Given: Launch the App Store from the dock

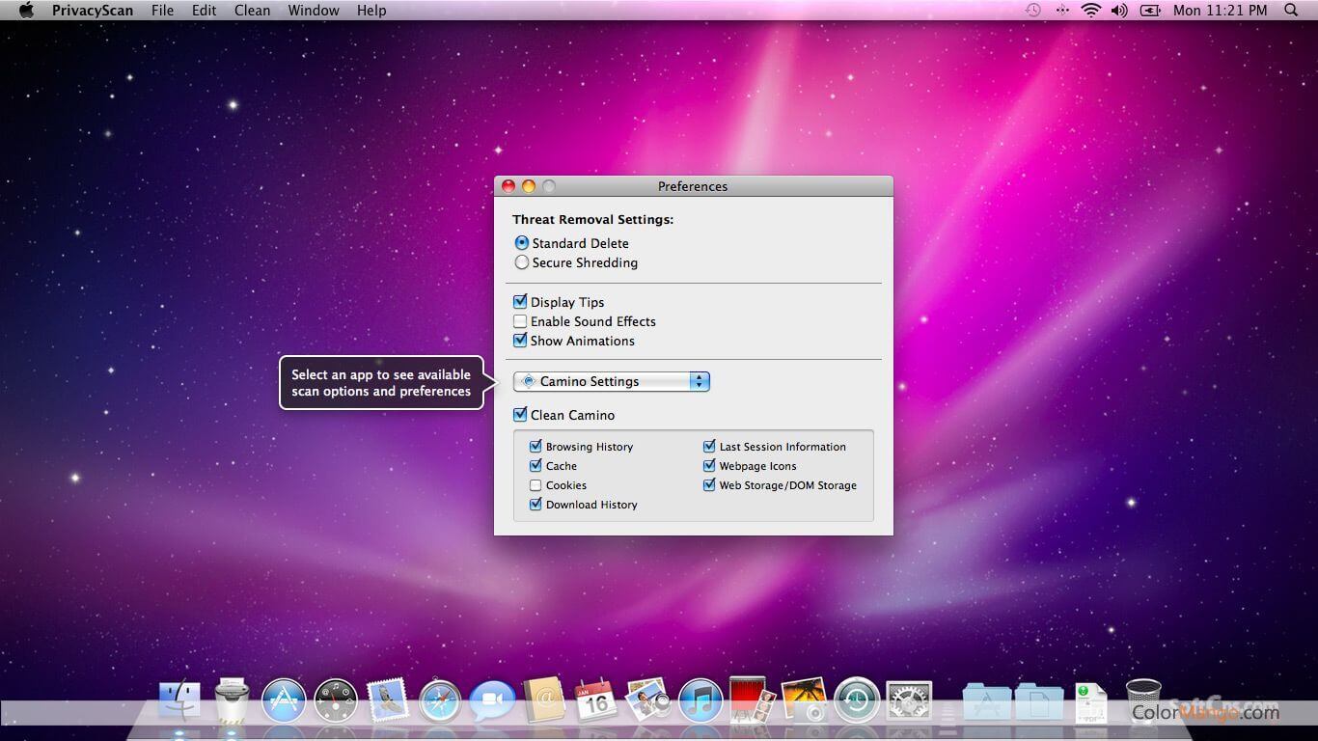Looking at the screenshot, I should pos(284,701).
